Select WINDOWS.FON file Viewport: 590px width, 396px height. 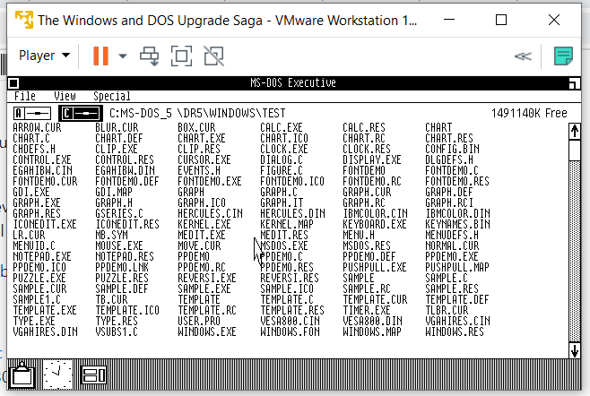tap(290, 331)
